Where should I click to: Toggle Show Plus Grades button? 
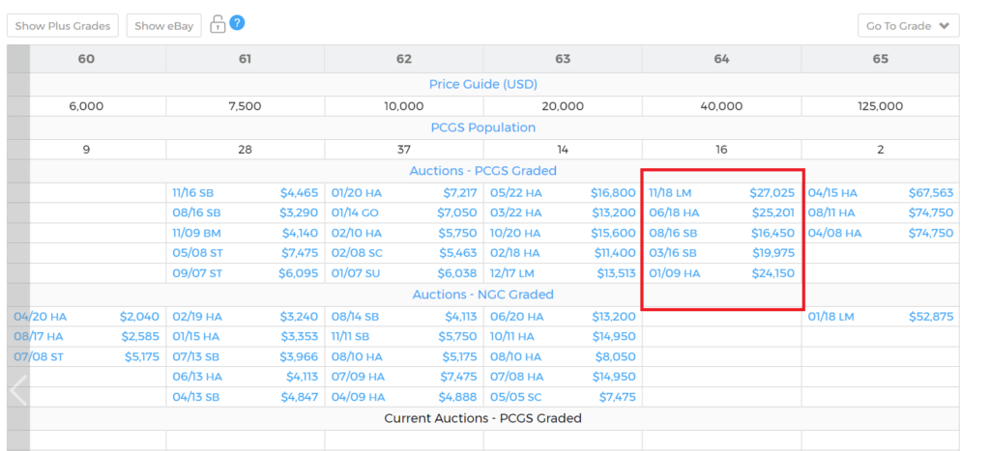(x=63, y=26)
